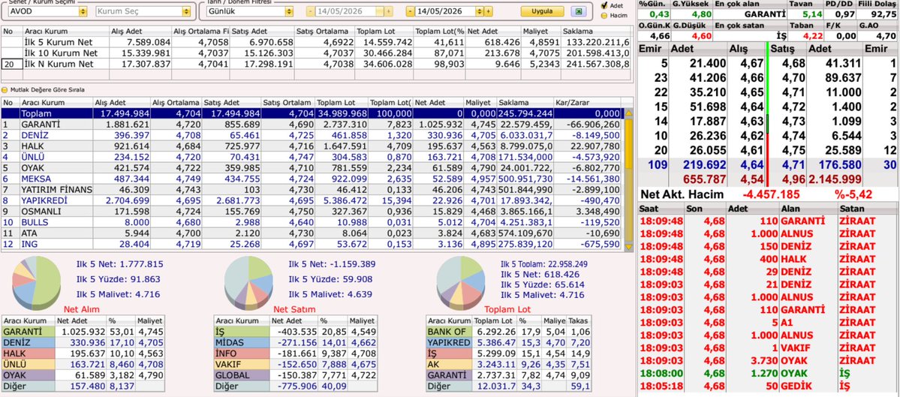The width and height of the screenshot is (900, 397).
Task: Select the Hacim radio option
Action: [604, 16]
